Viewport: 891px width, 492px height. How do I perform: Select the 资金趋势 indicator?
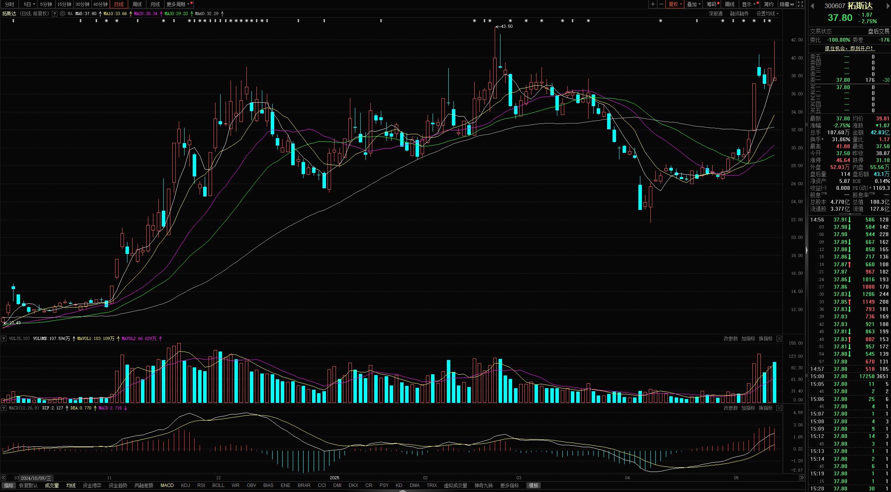118,485
